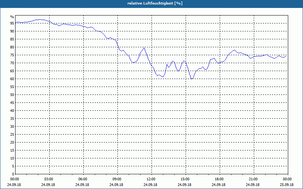
Task: Select the y-axis label 90
Action: pos(12,31)
